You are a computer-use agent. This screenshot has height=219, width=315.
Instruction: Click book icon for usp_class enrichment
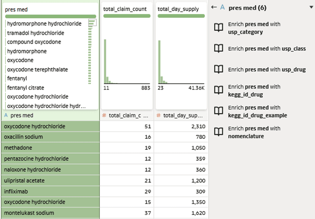click(x=218, y=48)
